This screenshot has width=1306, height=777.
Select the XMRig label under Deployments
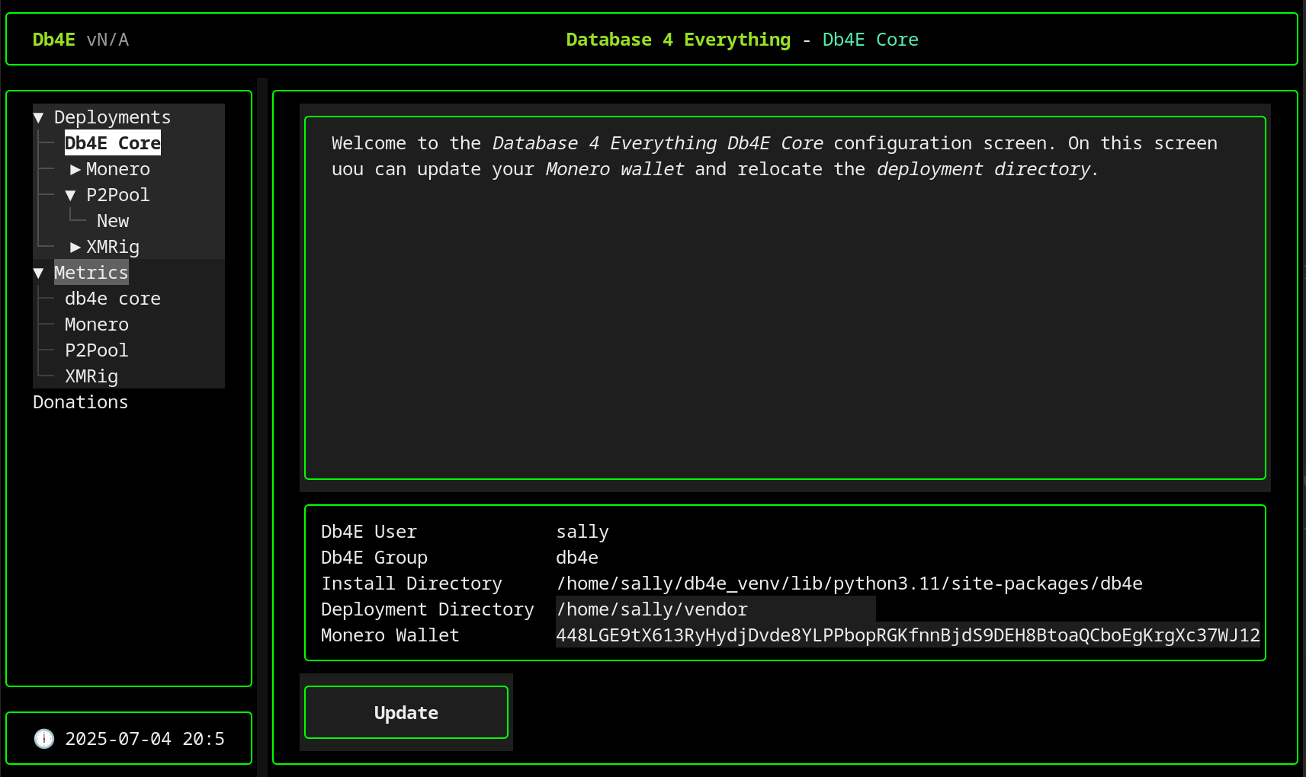[x=113, y=247]
